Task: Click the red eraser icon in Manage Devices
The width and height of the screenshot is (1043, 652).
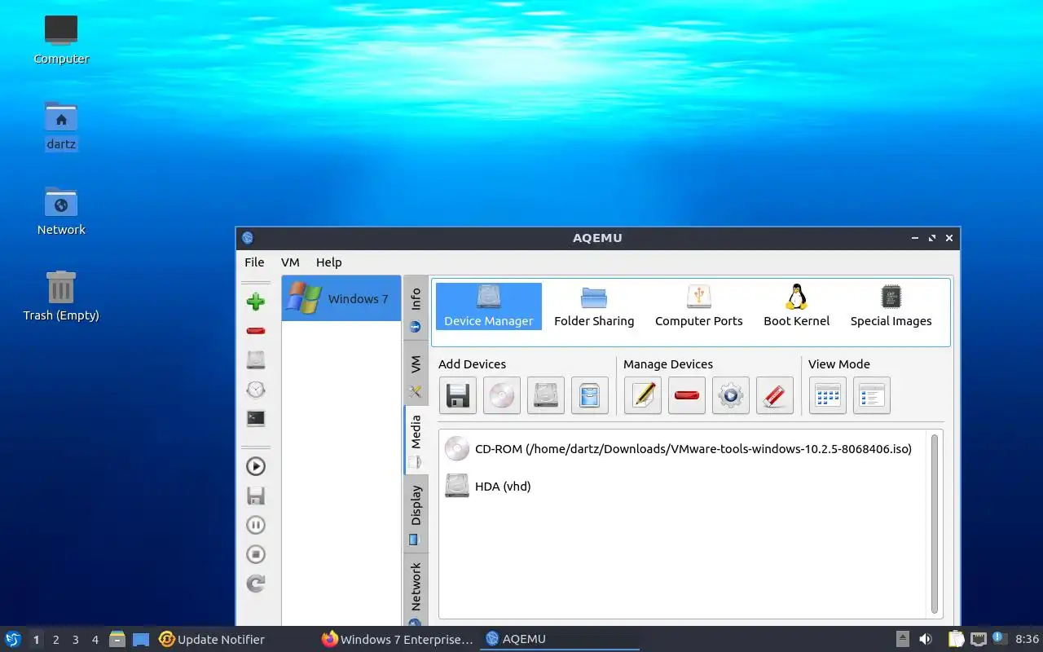Action: pos(774,395)
